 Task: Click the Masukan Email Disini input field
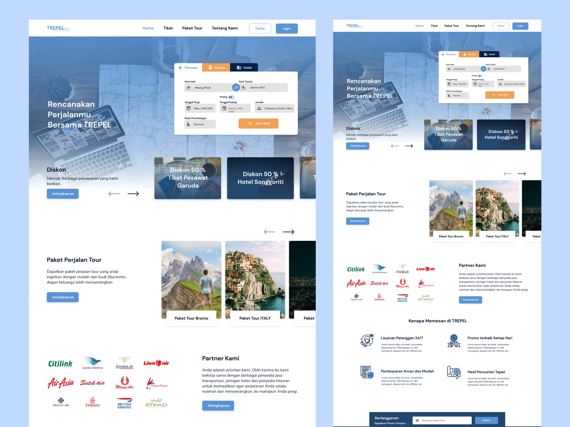pyautogui.click(x=442, y=420)
